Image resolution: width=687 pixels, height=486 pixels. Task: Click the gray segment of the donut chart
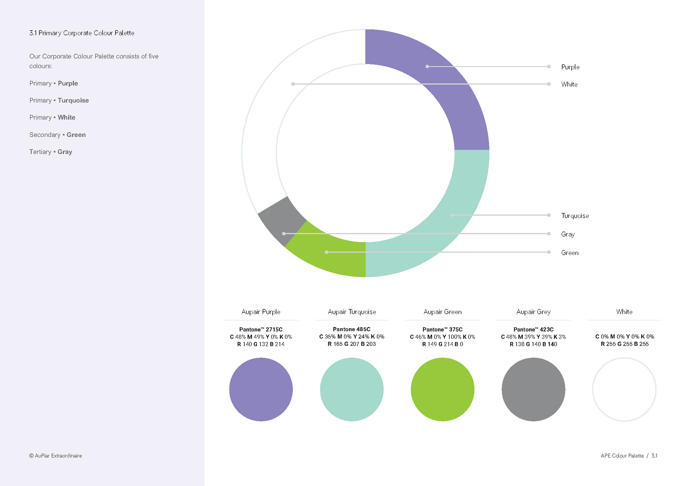pyautogui.click(x=282, y=221)
